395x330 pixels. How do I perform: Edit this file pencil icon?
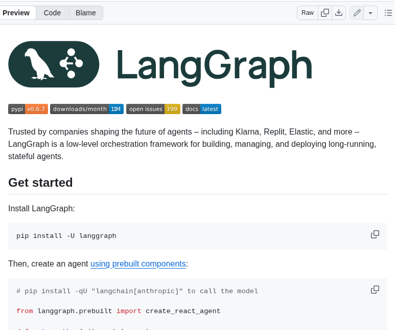(357, 13)
